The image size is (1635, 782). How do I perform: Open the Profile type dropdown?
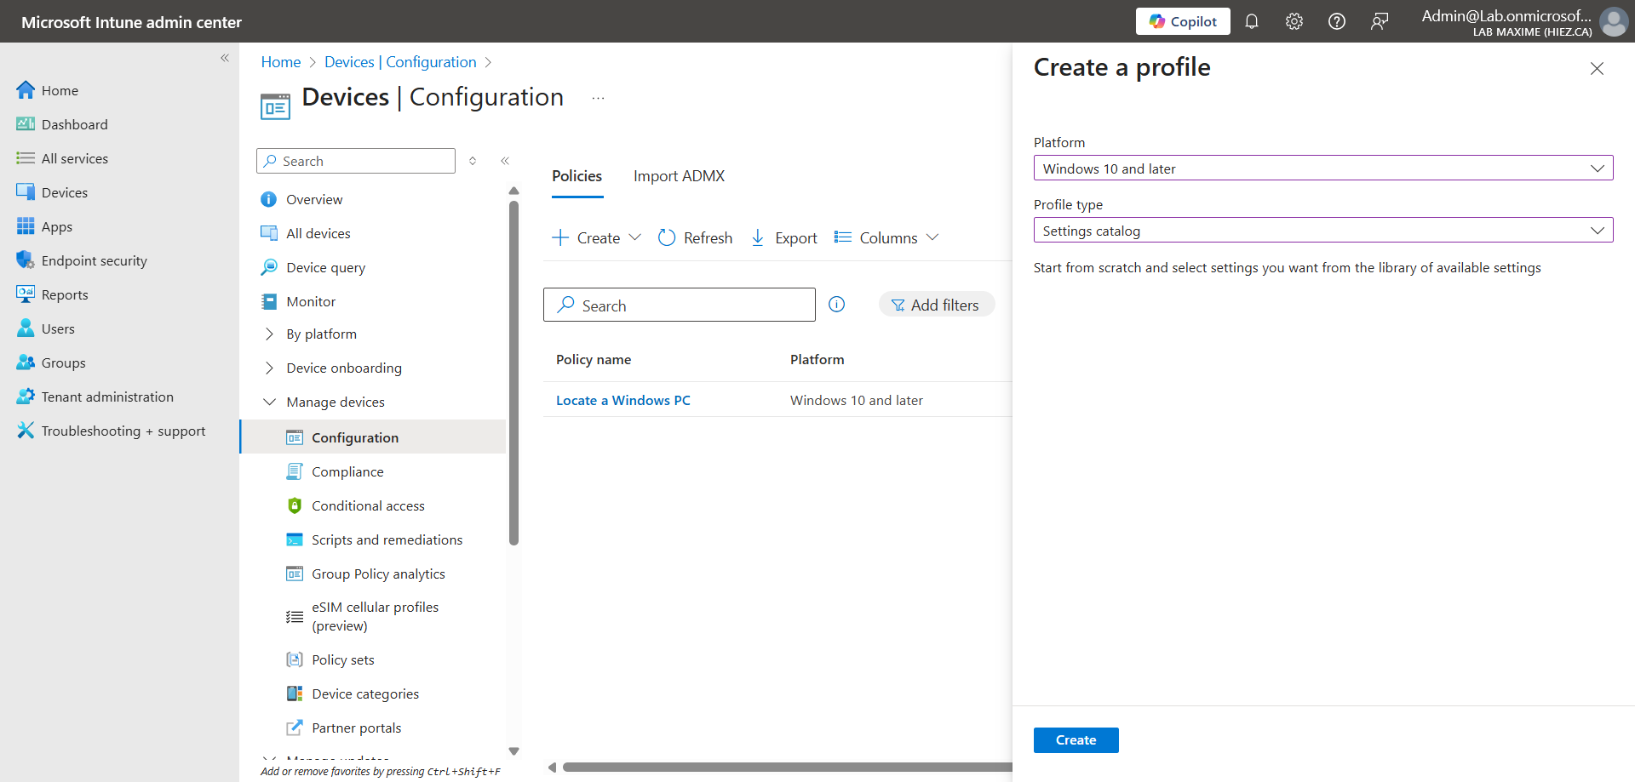pyautogui.click(x=1322, y=231)
